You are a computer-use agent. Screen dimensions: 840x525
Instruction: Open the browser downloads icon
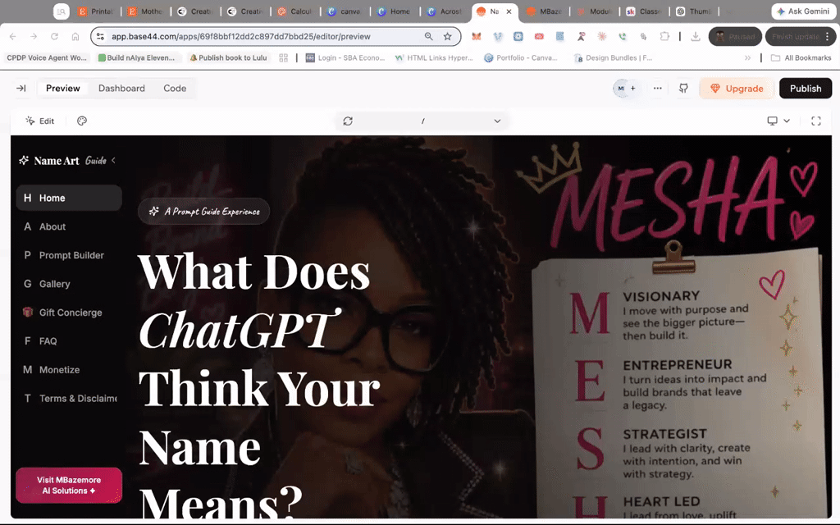coord(696,36)
